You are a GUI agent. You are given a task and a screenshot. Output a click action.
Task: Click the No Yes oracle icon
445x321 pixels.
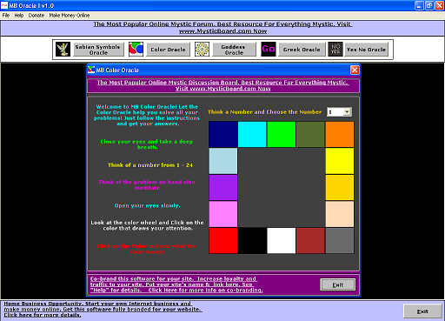[335, 49]
